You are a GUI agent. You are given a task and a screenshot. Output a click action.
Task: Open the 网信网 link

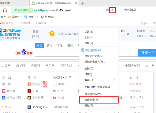50,66
